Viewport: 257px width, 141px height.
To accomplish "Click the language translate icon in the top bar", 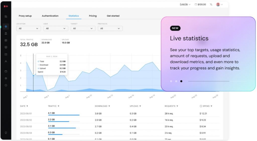I will tap(211, 5).
